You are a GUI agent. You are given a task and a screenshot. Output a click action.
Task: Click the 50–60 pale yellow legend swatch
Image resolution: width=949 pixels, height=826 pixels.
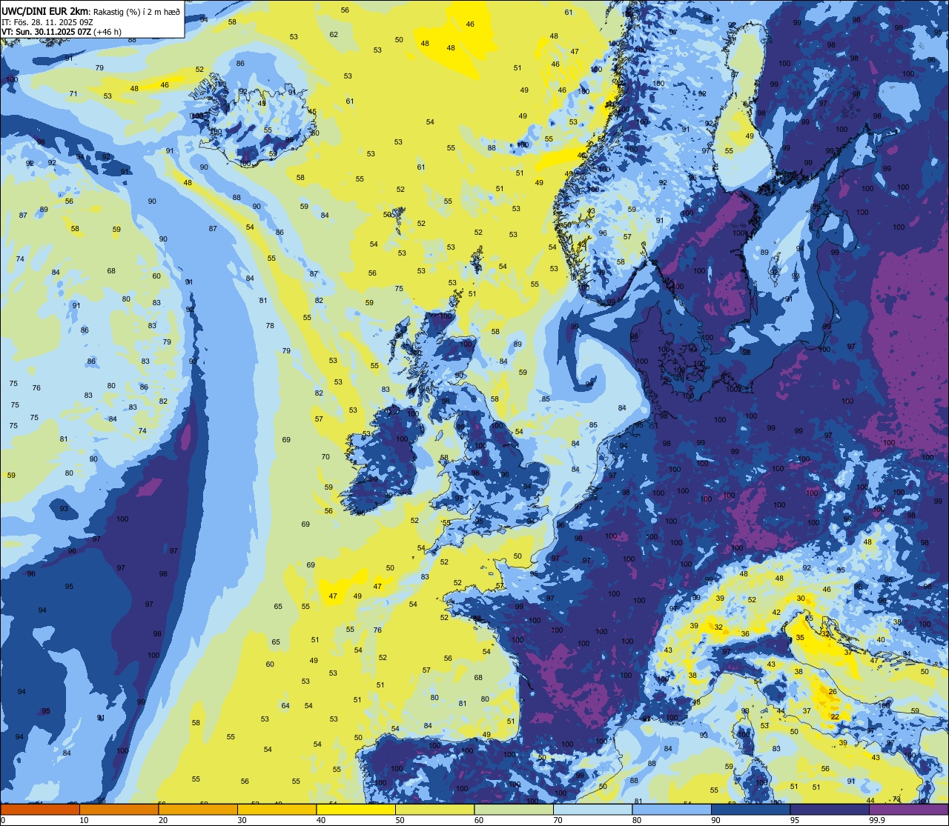click(434, 809)
